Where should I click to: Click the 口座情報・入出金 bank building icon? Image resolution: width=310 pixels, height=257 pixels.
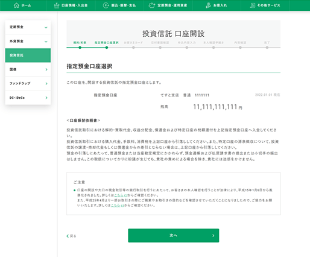click(57, 5)
